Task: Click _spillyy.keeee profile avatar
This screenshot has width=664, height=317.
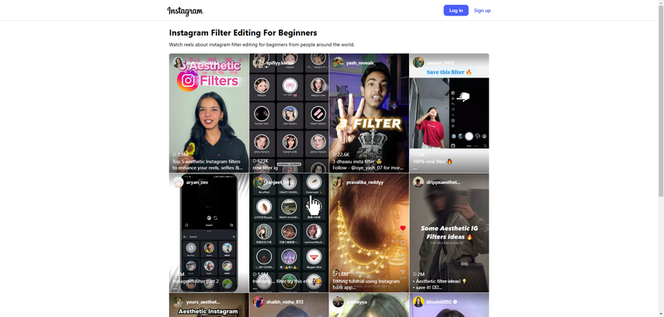Action: point(258,63)
